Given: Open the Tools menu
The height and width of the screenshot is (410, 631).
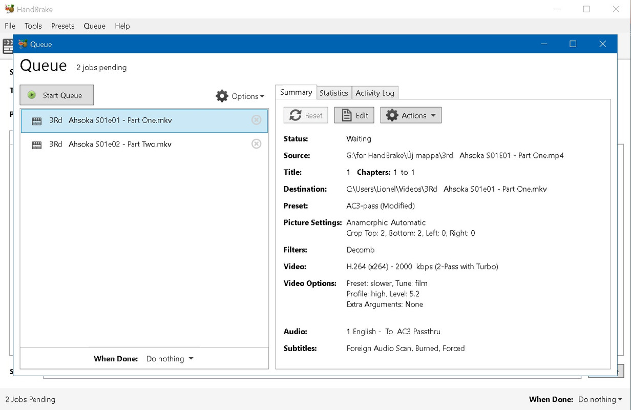Looking at the screenshot, I should coord(33,26).
